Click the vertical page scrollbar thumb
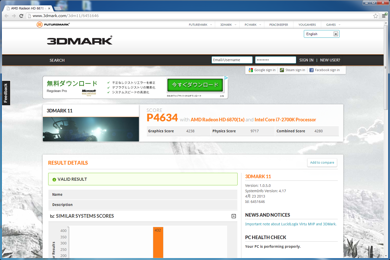 click(x=386, y=68)
